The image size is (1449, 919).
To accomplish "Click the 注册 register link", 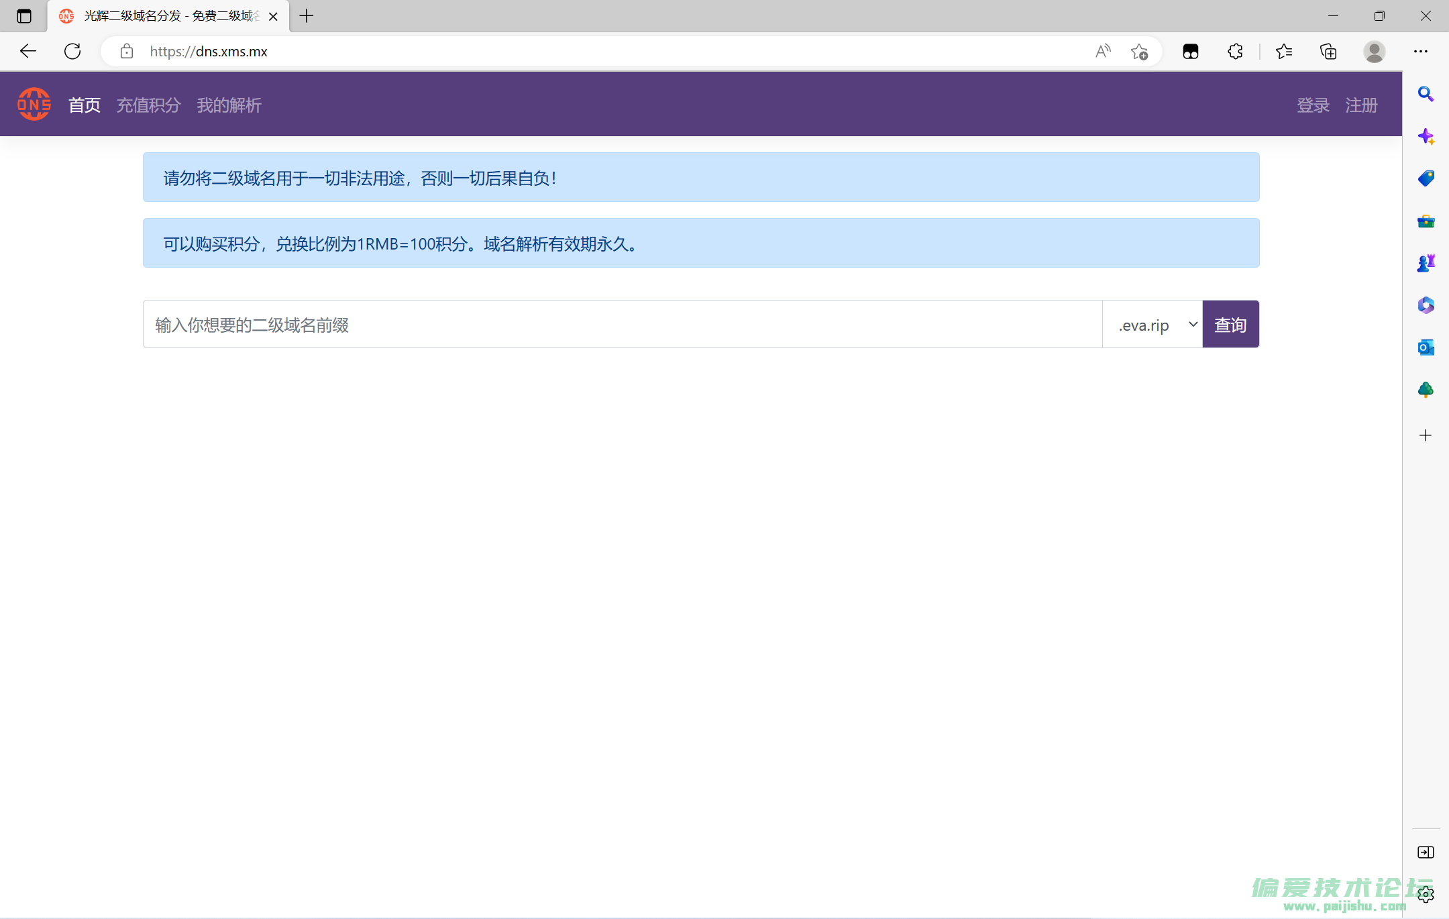I will (1361, 105).
